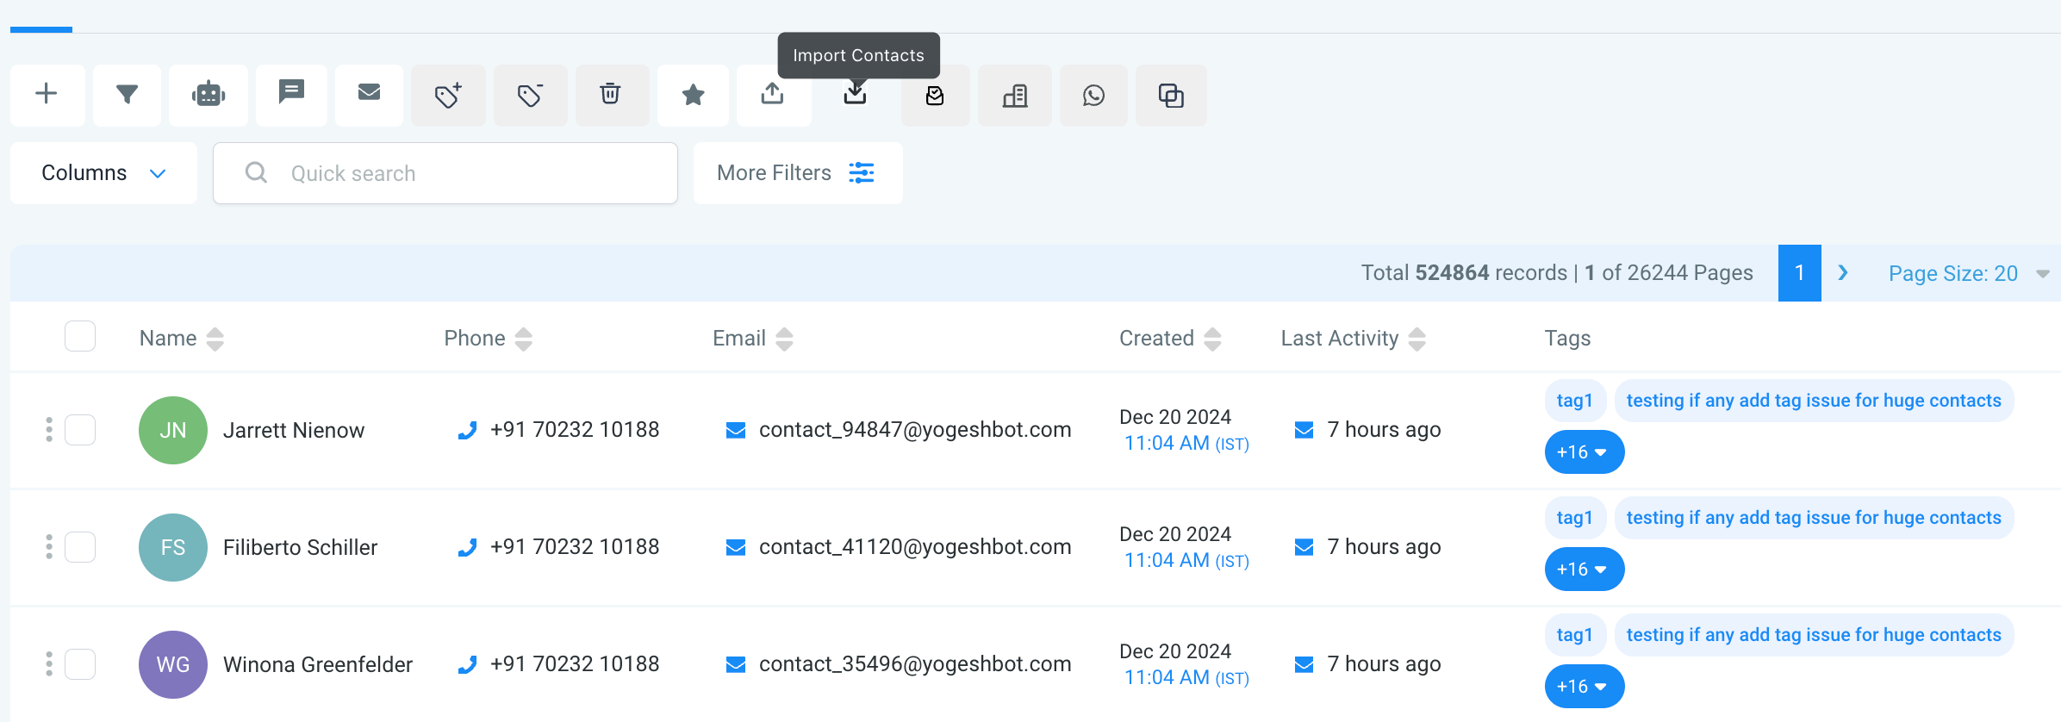The height and width of the screenshot is (722, 2061).
Task: Click phone icon beside Jarrett Nienow's number
Action: (x=467, y=430)
